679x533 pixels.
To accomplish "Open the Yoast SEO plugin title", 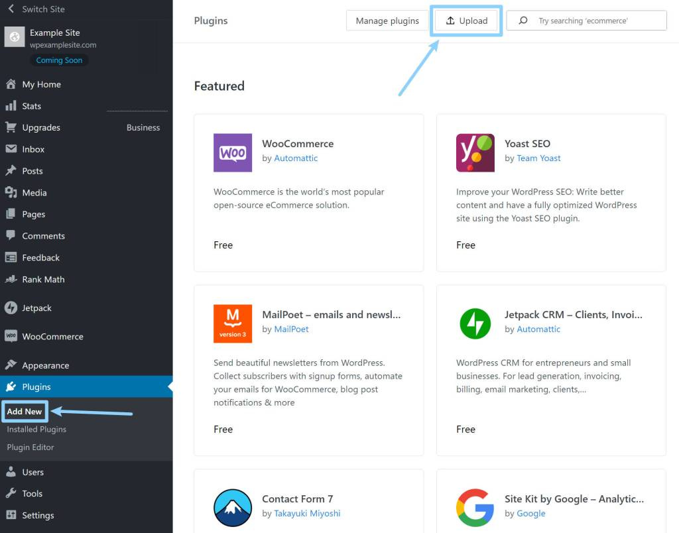I will 527,143.
